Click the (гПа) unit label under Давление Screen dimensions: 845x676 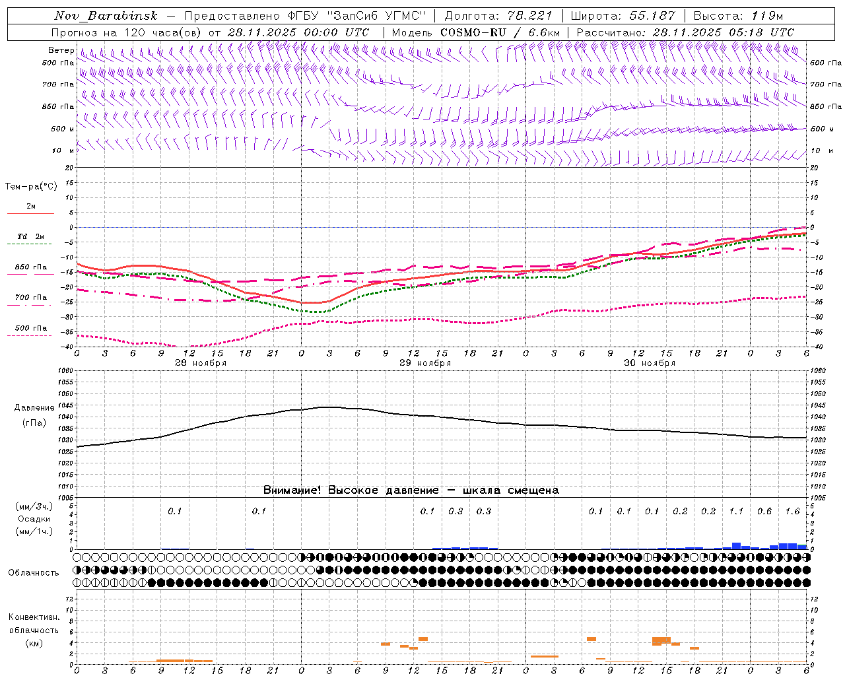pyautogui.click(x=34, y=423)
